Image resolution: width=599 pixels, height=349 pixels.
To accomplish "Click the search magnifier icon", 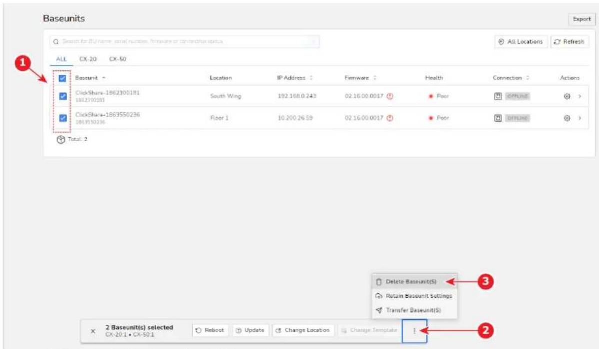I will coord(56,42).
